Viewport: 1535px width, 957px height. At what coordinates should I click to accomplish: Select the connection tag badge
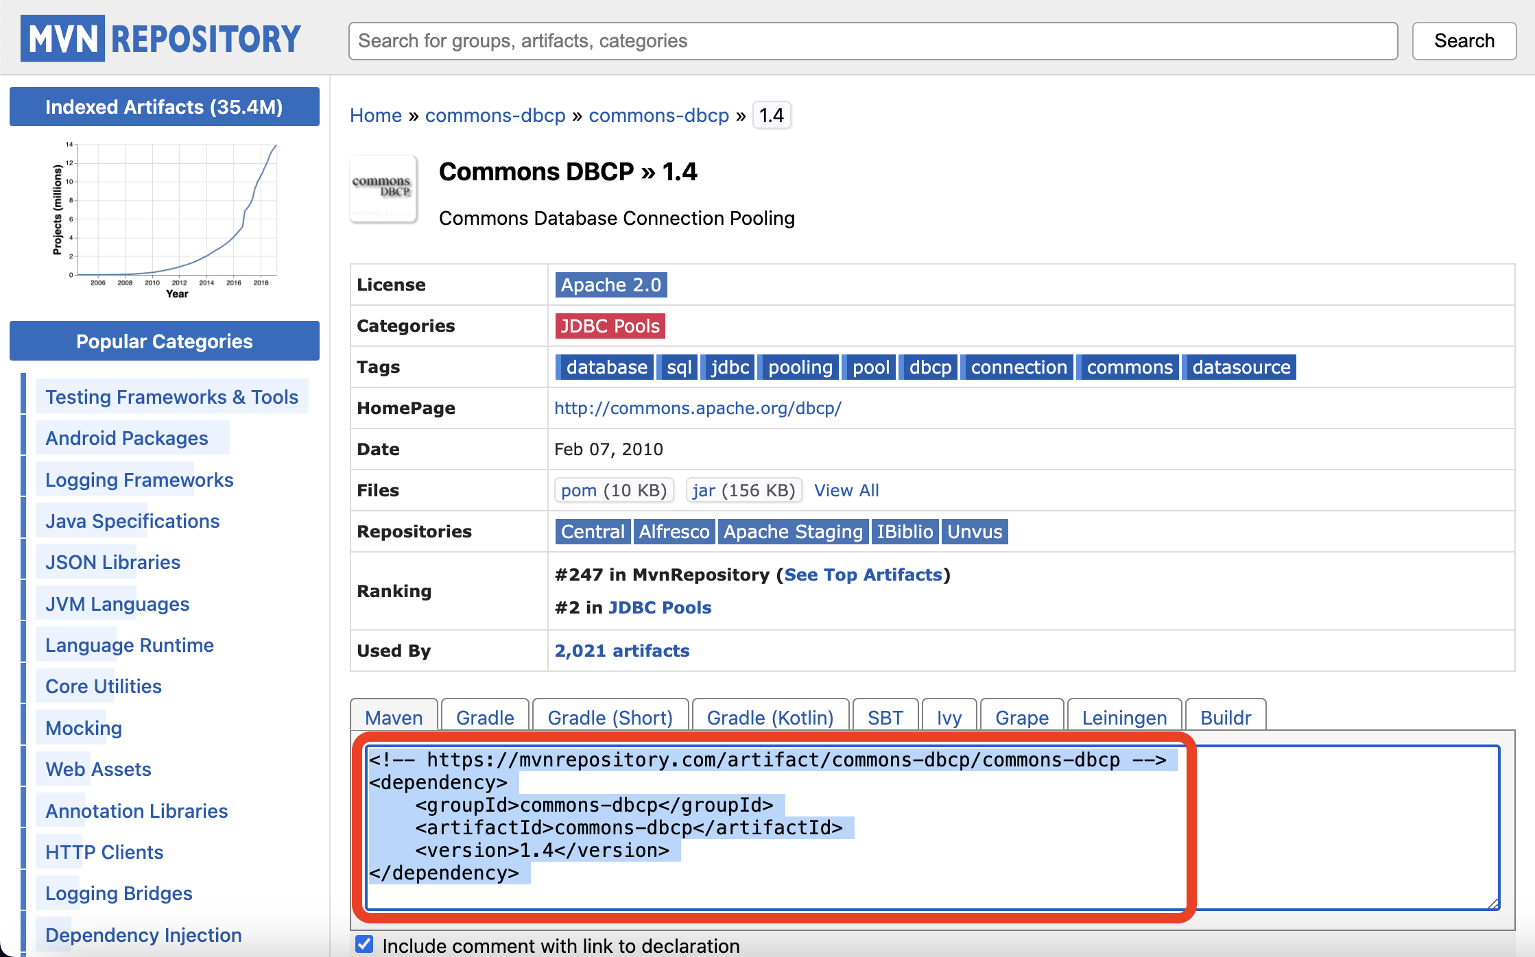[1017, 367]
